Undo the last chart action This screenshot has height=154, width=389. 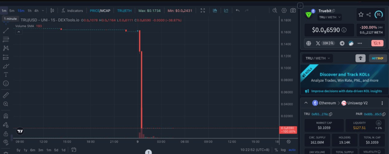(x=237, y=10)
